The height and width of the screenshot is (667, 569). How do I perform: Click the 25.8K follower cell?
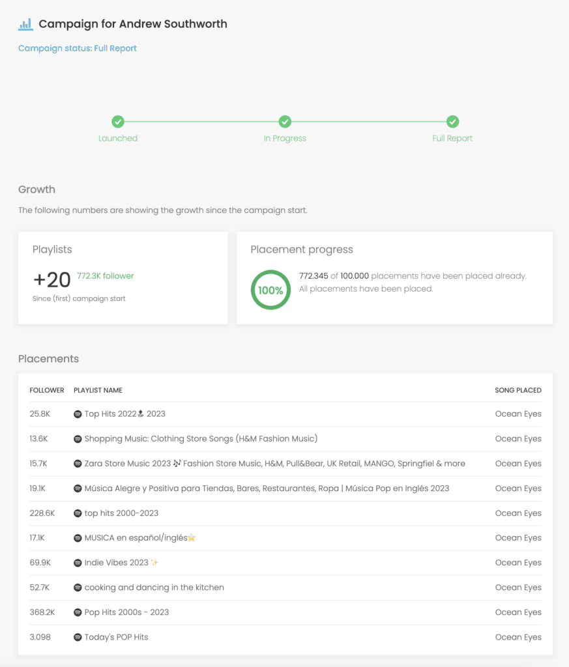pyautogui.click(x=40, y=414)
